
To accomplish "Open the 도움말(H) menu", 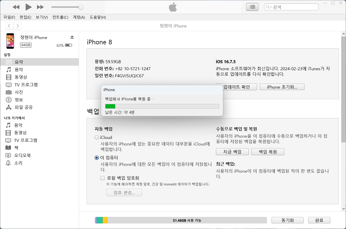I will click(x=98, y=17).
